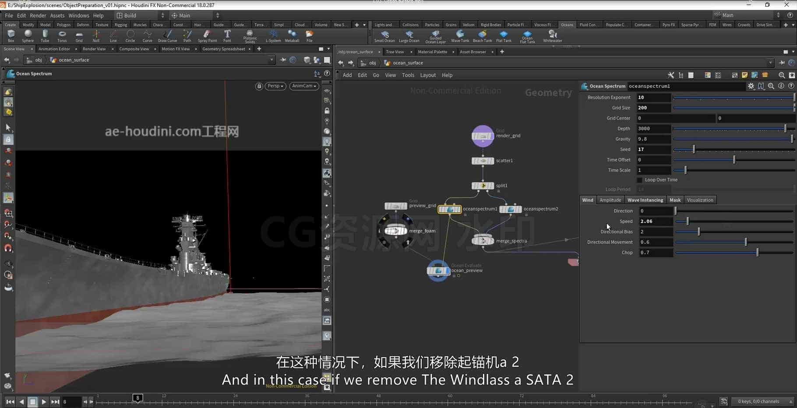Image resolution: width=797 pixels, height=408 pixels.
Task: Click the Add network menu
Action: tap(347, 75)
